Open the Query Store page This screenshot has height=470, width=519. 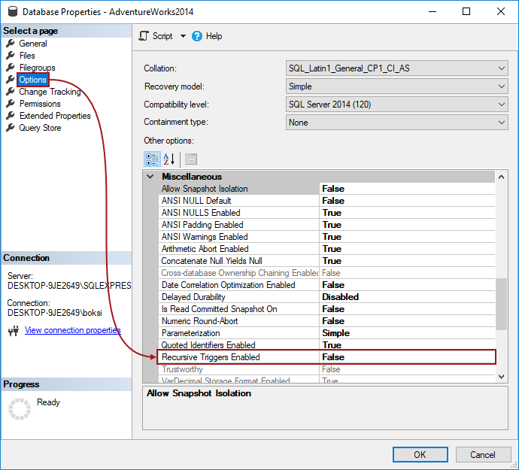40,128
